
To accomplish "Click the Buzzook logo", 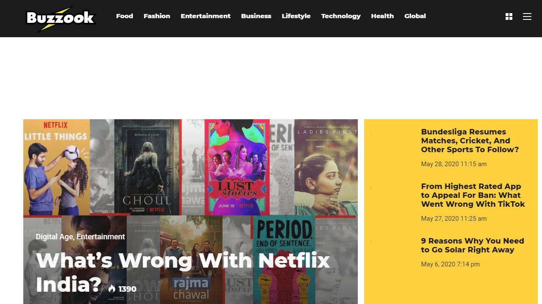I will (61, 18).
